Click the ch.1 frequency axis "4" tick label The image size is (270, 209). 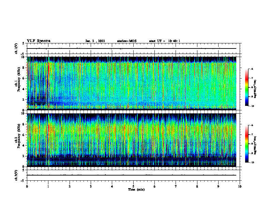click(x=24, y=89)
